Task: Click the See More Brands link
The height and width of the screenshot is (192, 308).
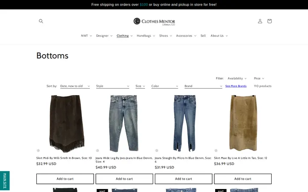Action: click(x=236, y=86)
